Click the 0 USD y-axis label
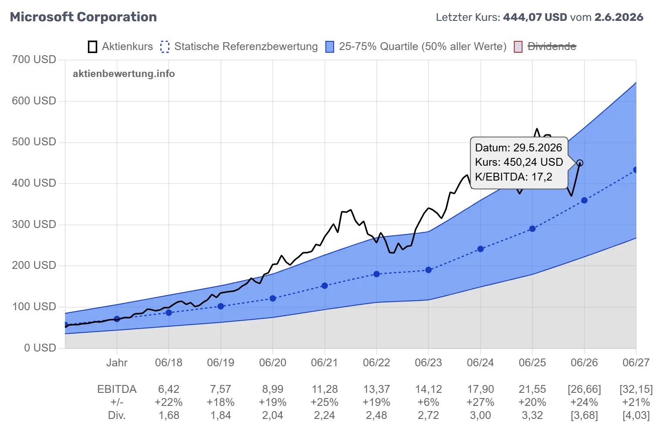This screenshot has width=668, height=432. (x=40, y=348)
